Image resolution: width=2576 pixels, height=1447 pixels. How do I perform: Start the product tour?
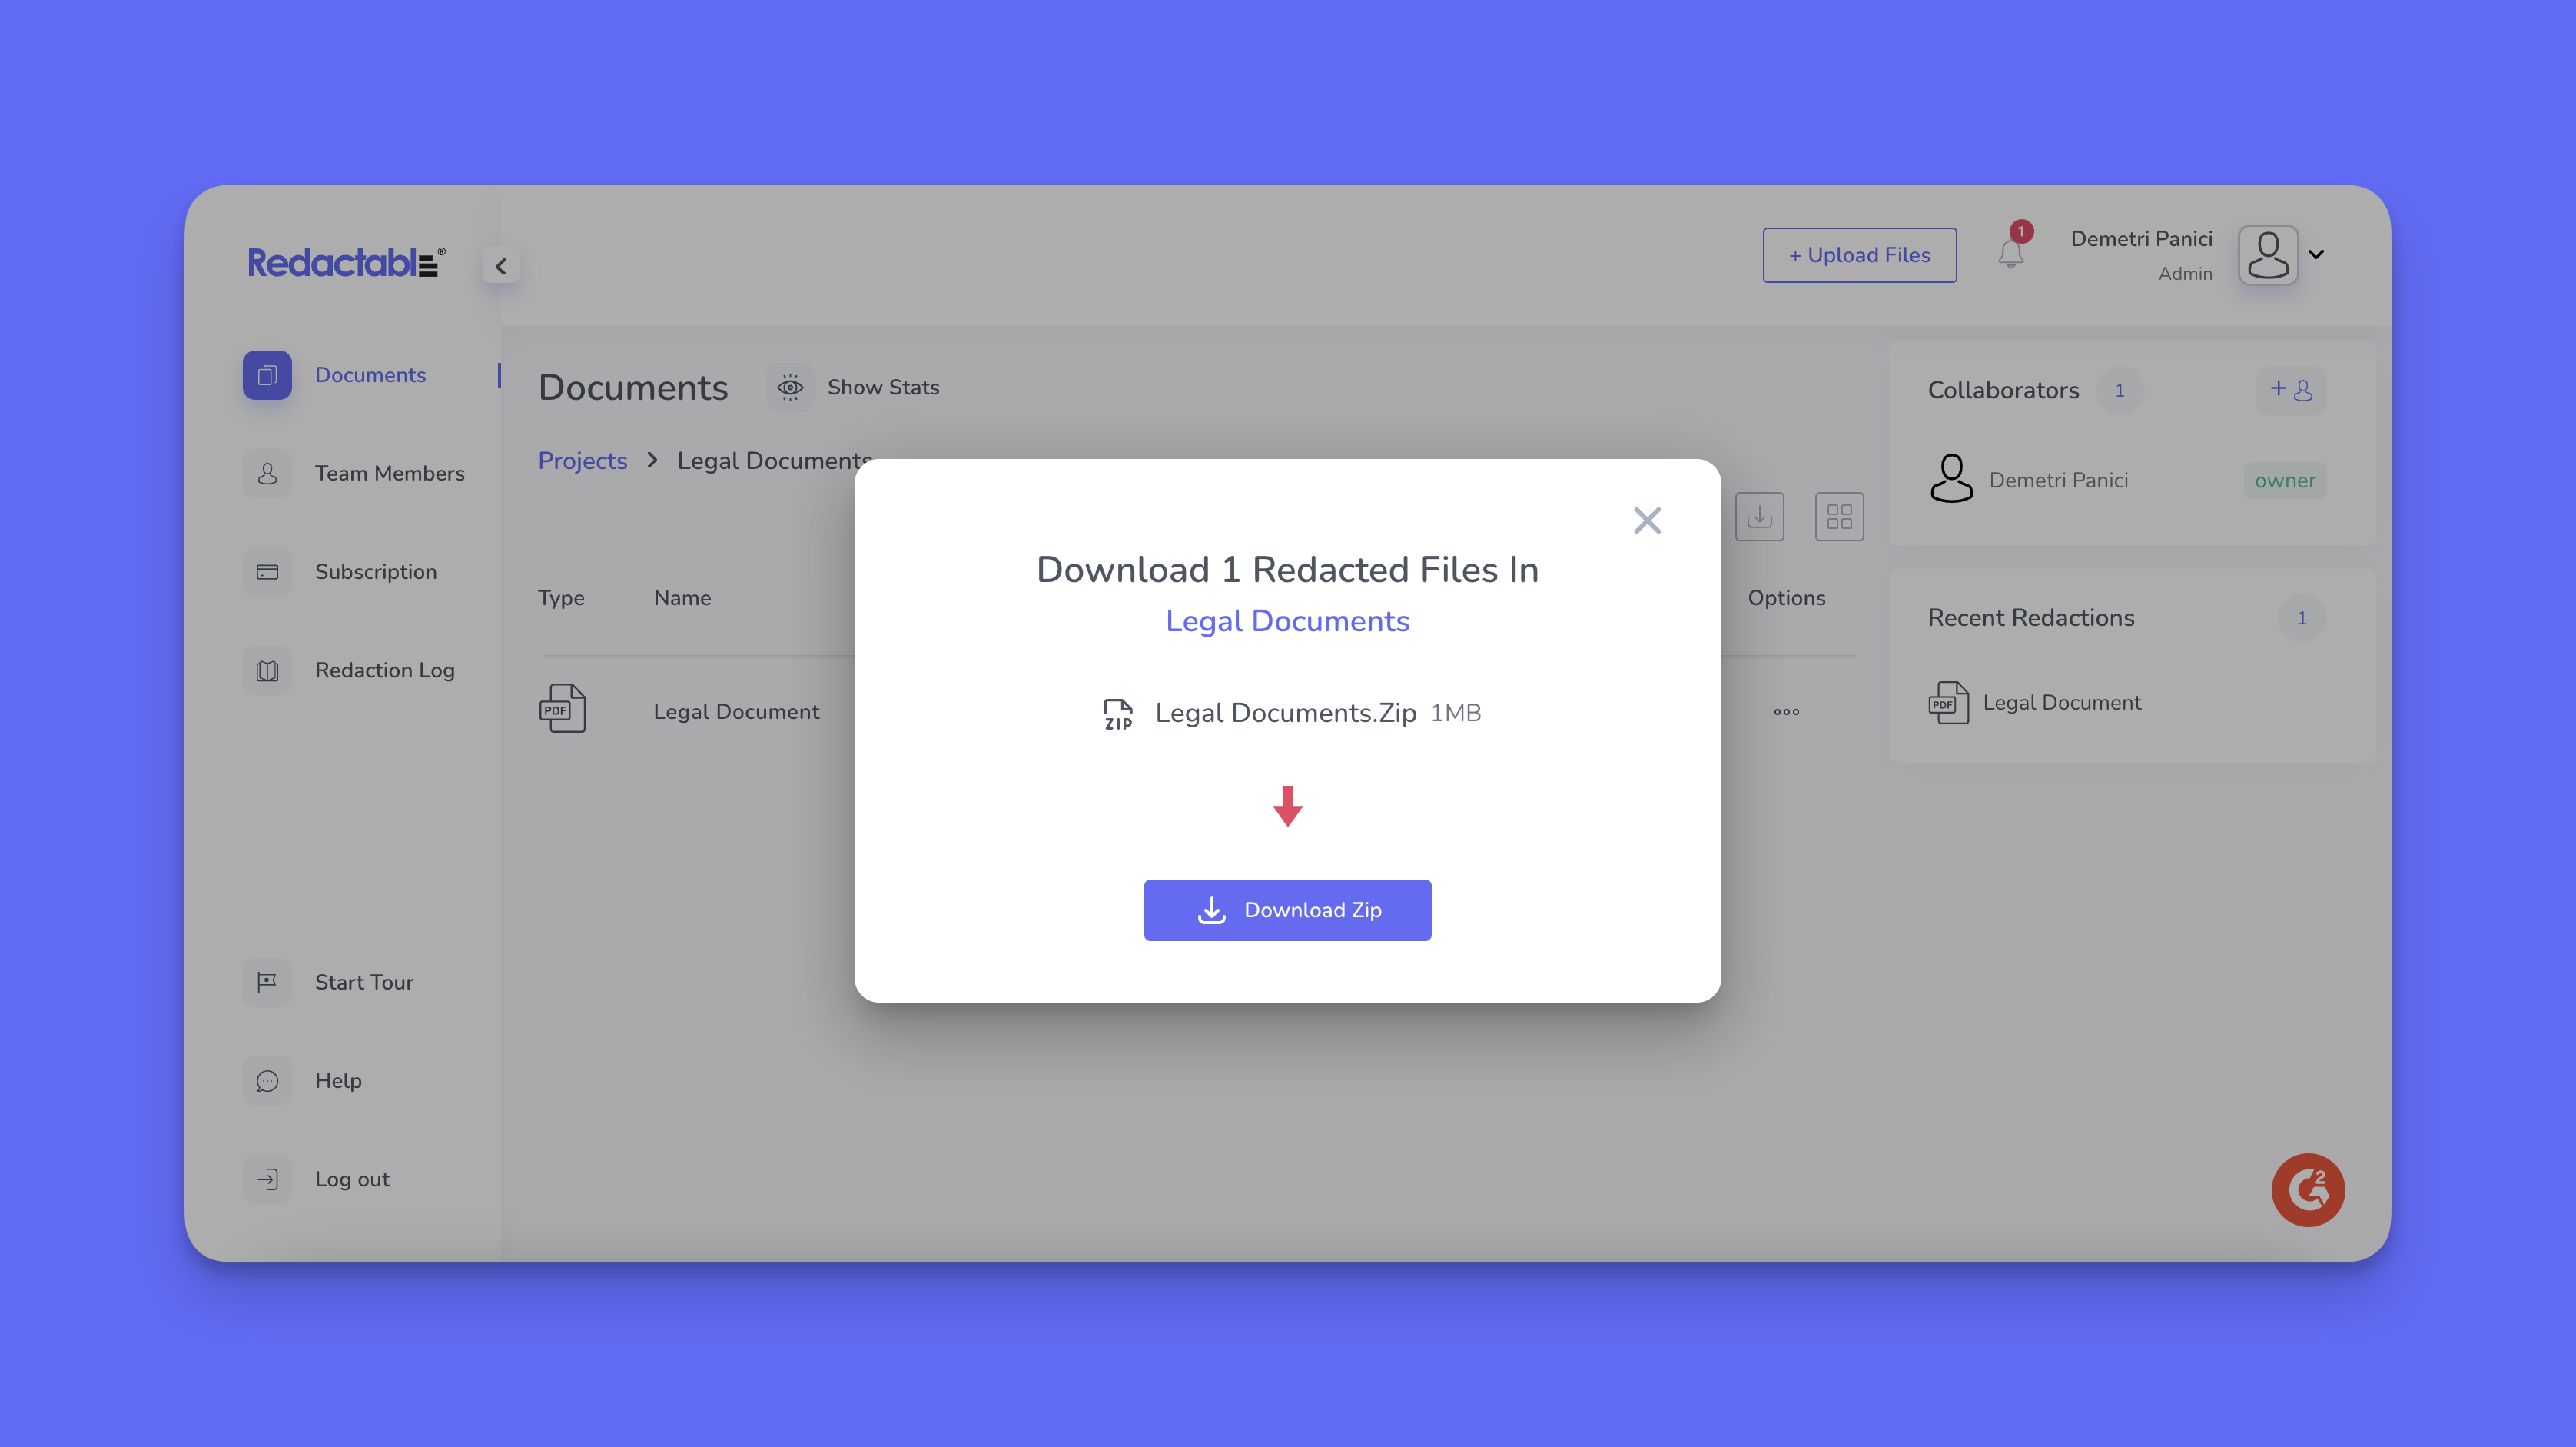click(363, 982)
